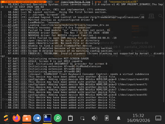Click 'Unable to find a valid framebuffer device'
The width and height of the screenshot is (165, 124).
(46, 46)
